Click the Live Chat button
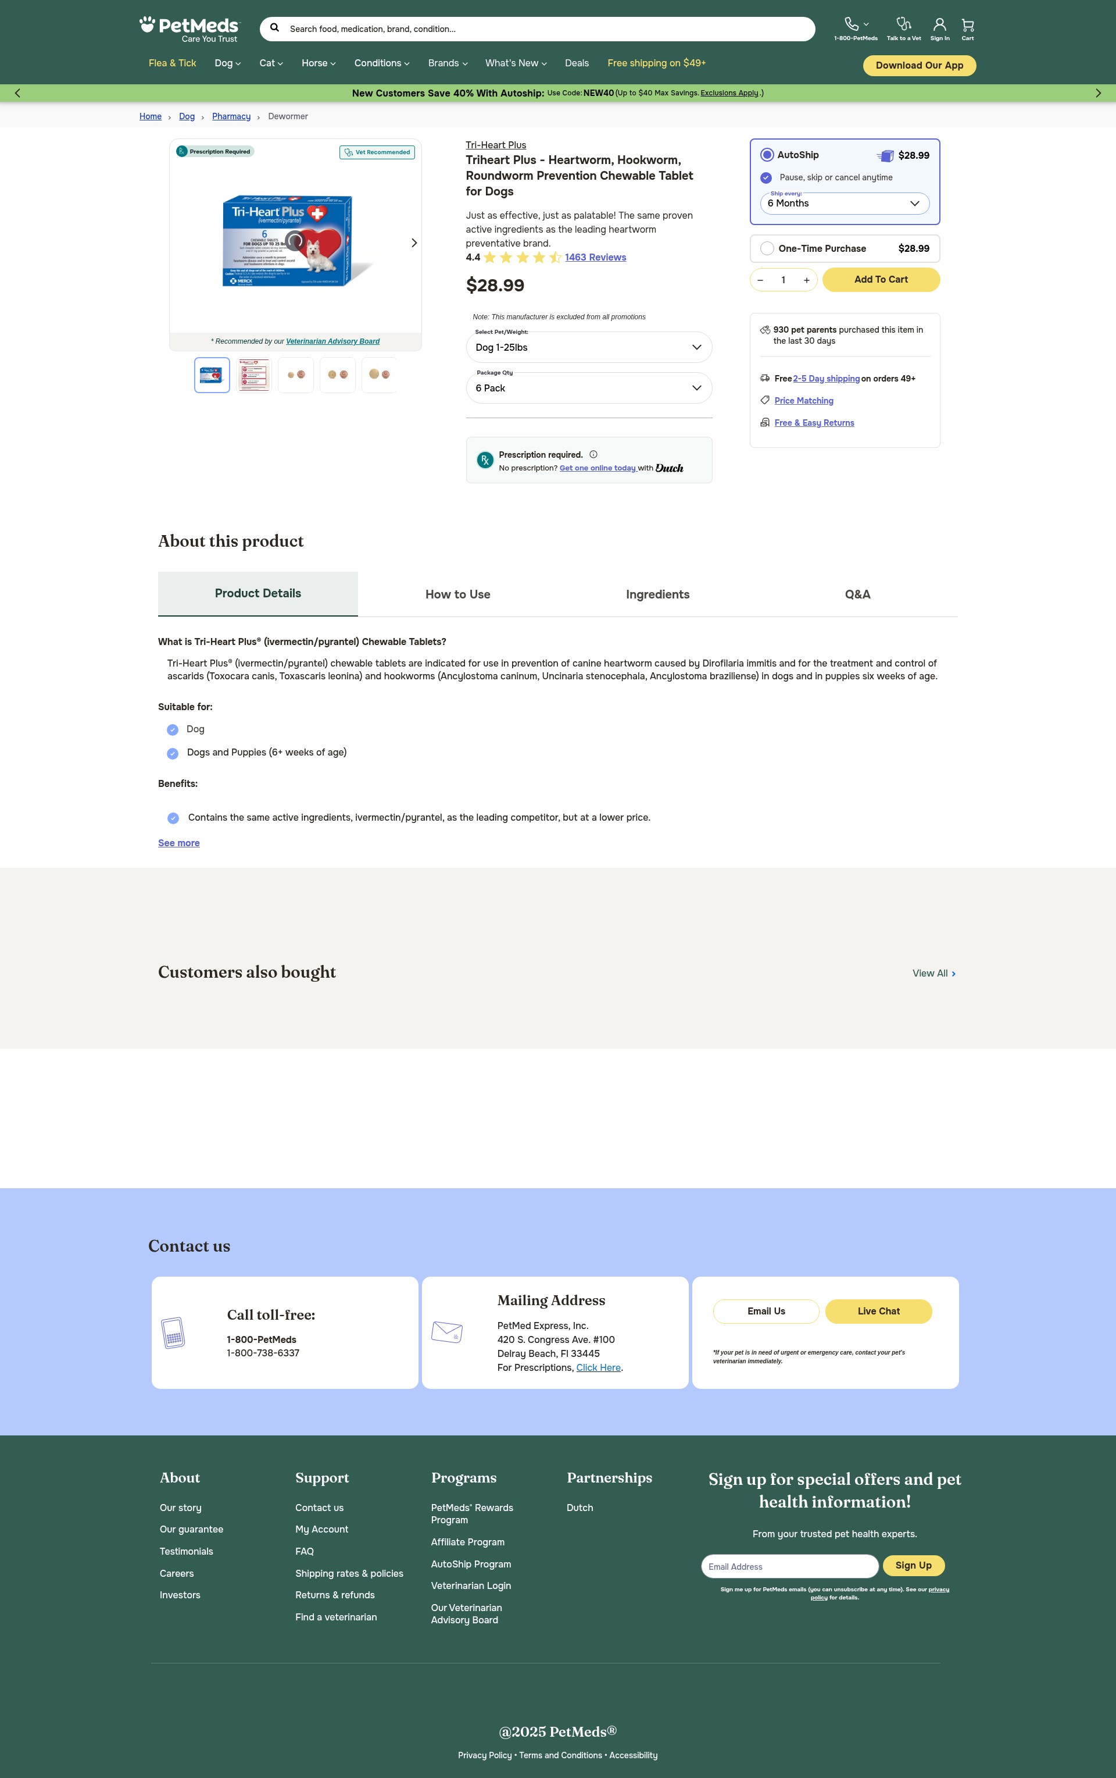This screenshot has width=1116, height=1778. coord(878,1312)
